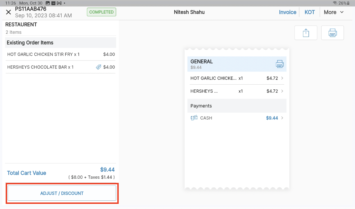Viewport: 355px width, 209px height.
Task: Expand the Hersheys receipt line chevron
Action: coord(282,91)
